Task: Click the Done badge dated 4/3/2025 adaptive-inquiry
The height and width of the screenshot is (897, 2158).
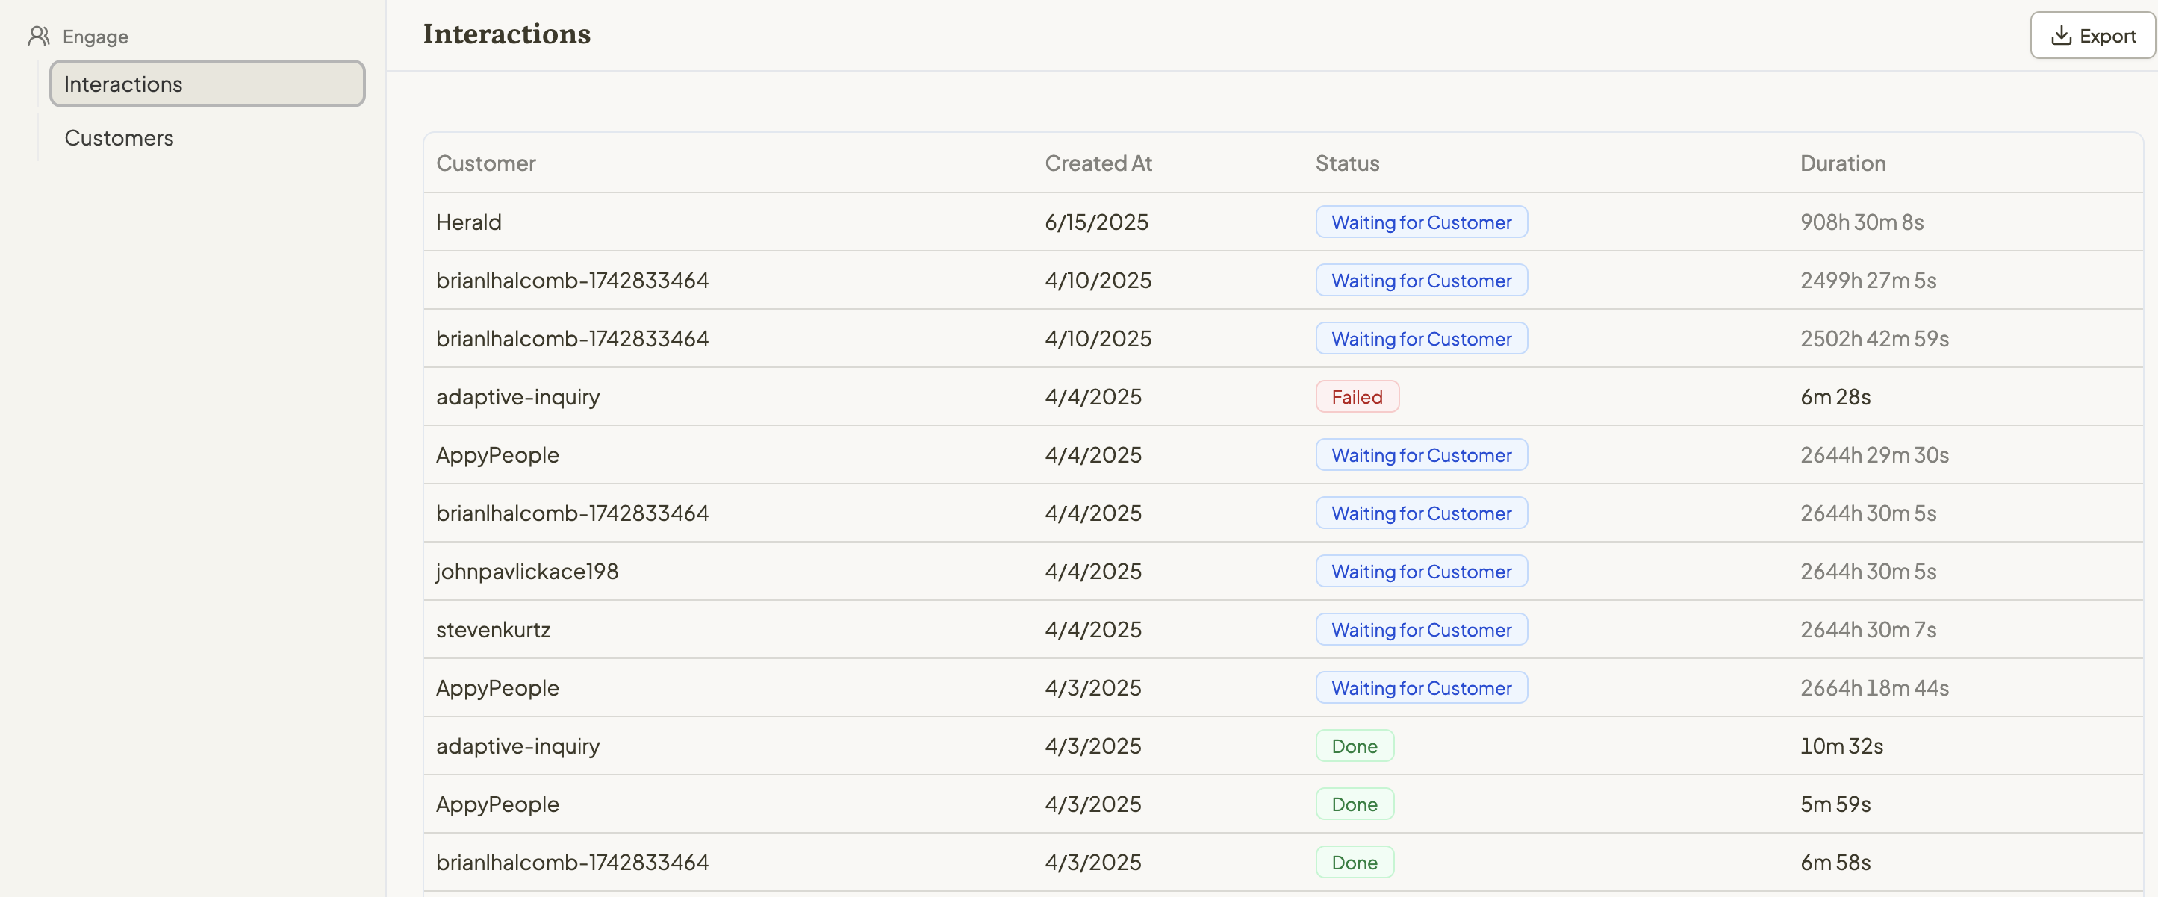Action: [1354, 745]
